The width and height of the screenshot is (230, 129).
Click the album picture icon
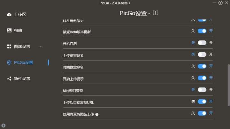pyautogui.click(x=9, y=31)
